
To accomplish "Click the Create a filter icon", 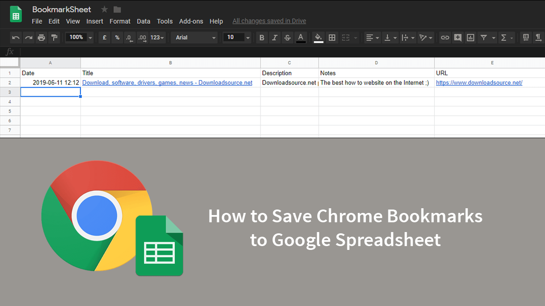I will [x=484, y=37].
